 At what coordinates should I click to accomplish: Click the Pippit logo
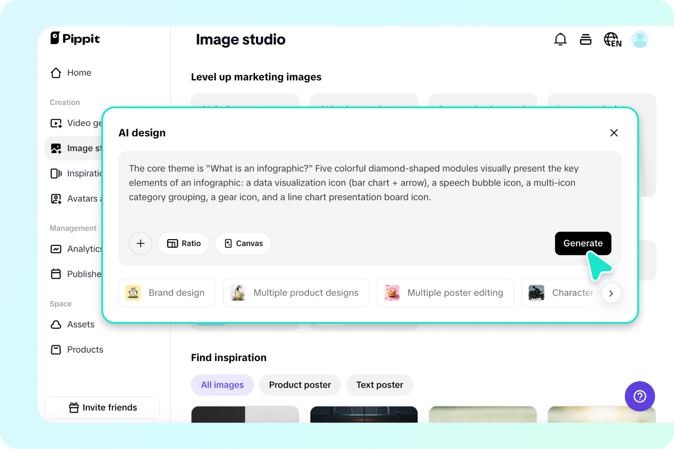pyautogui.click(x=74, y=39)
